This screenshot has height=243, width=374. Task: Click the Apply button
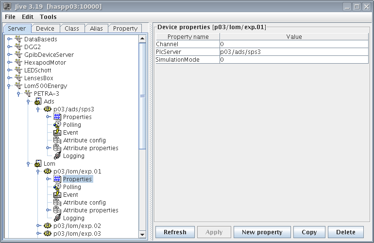tap(214, 232)
